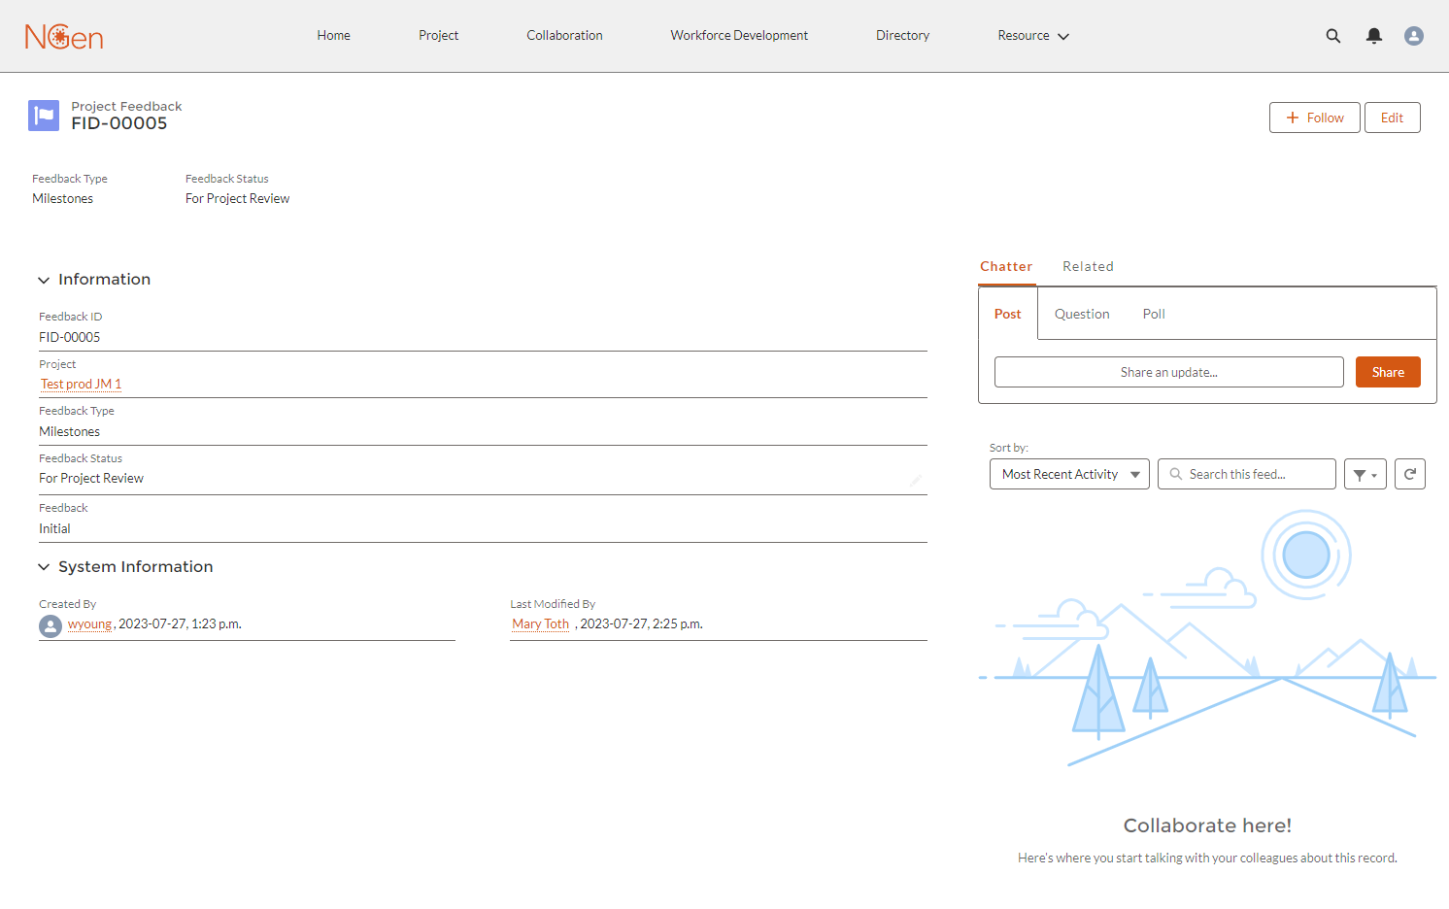Open the wyoung user link

(x=89, y=624)
